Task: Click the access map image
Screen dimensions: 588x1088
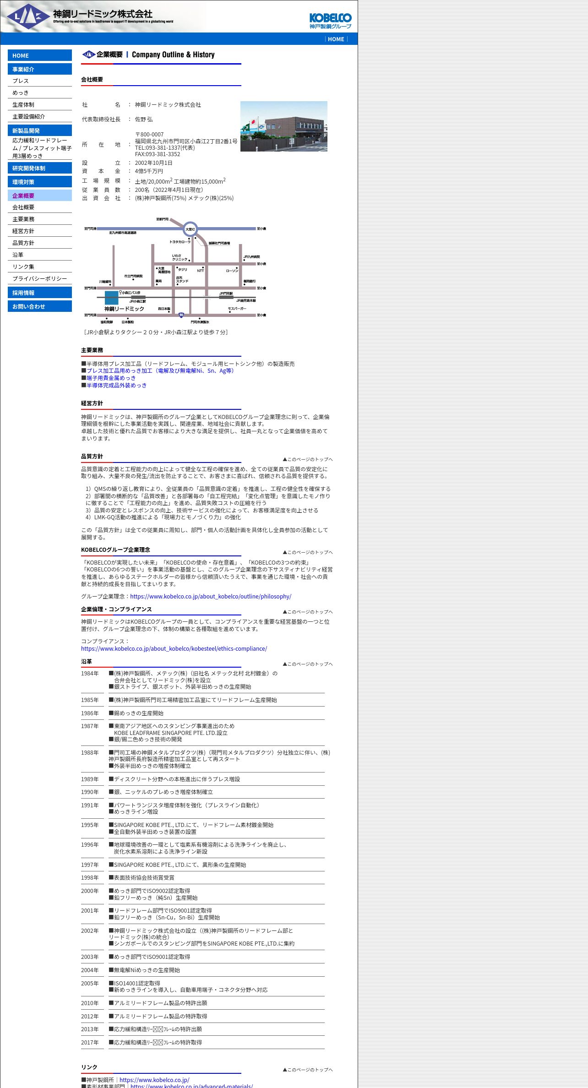Action: coord(175,271)
